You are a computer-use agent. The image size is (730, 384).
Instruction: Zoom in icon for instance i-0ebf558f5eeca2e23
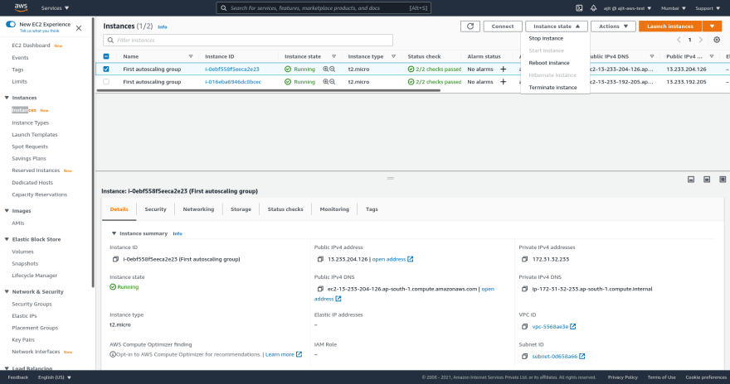(x=326, y=69)
